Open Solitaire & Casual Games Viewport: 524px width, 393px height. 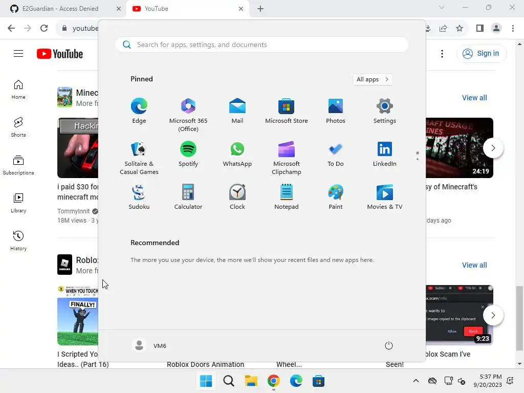coord(139,158)
